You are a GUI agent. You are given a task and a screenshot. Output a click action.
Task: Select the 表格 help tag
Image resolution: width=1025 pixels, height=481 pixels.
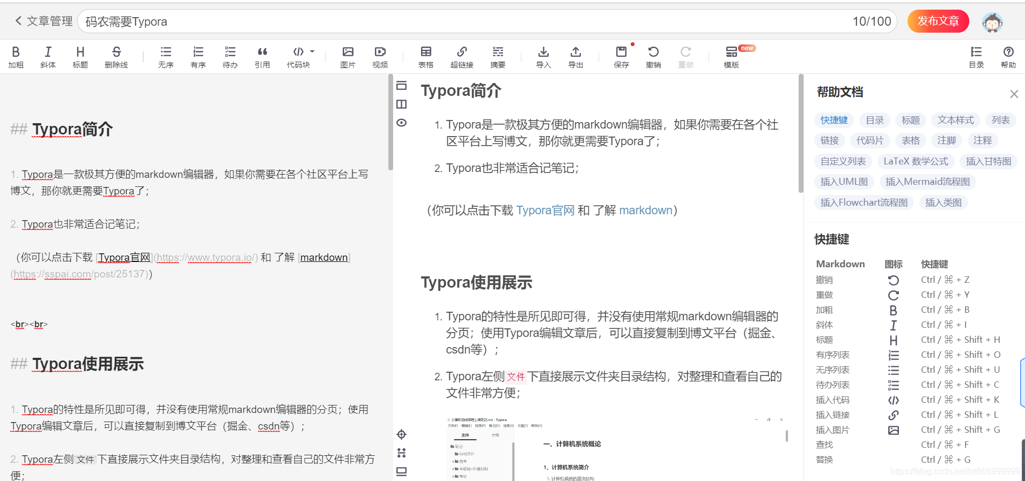[911, 140]
